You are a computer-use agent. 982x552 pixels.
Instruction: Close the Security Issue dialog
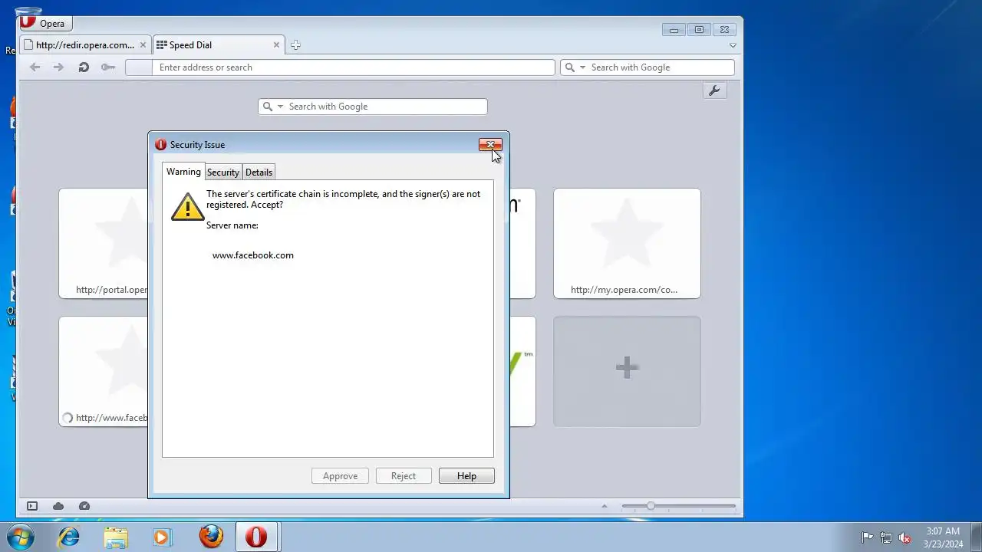(490, 145)
